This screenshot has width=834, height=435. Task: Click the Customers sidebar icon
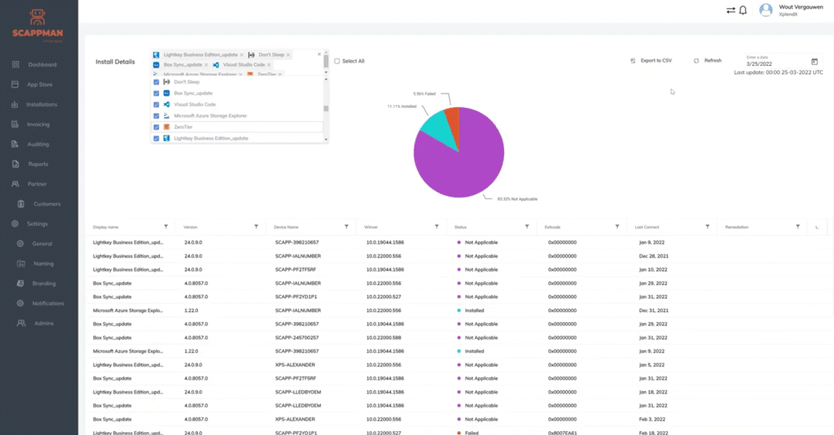pos(21,204)
